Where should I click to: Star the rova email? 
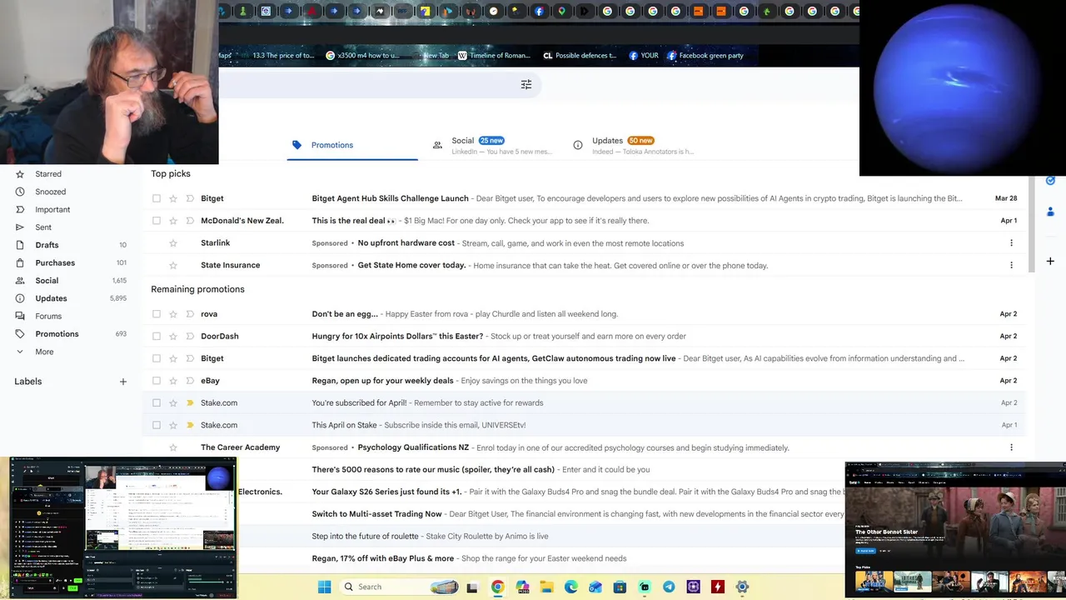173,314
